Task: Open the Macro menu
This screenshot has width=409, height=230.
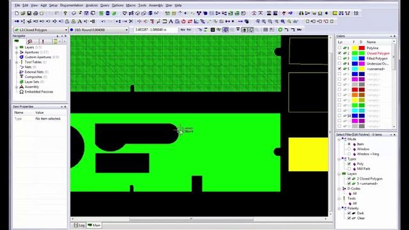Action: click(x=130, y=5)
